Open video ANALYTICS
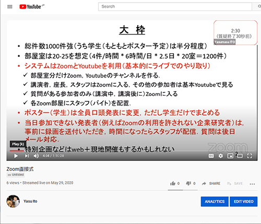The width and height of the screenshot is (261, 224). coord(215,202)
